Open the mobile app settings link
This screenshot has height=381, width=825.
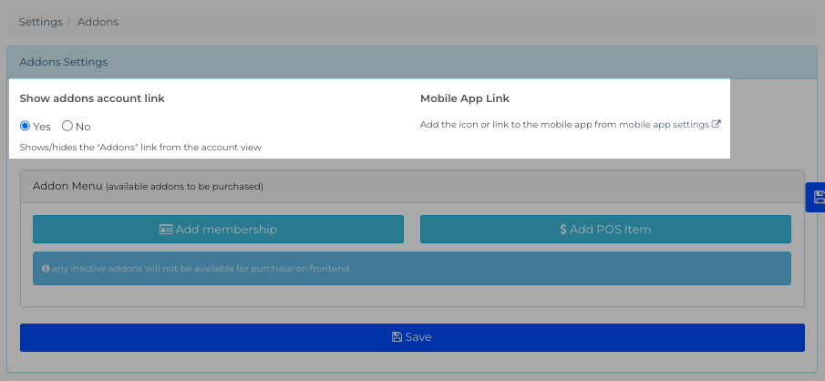(669, 125)
